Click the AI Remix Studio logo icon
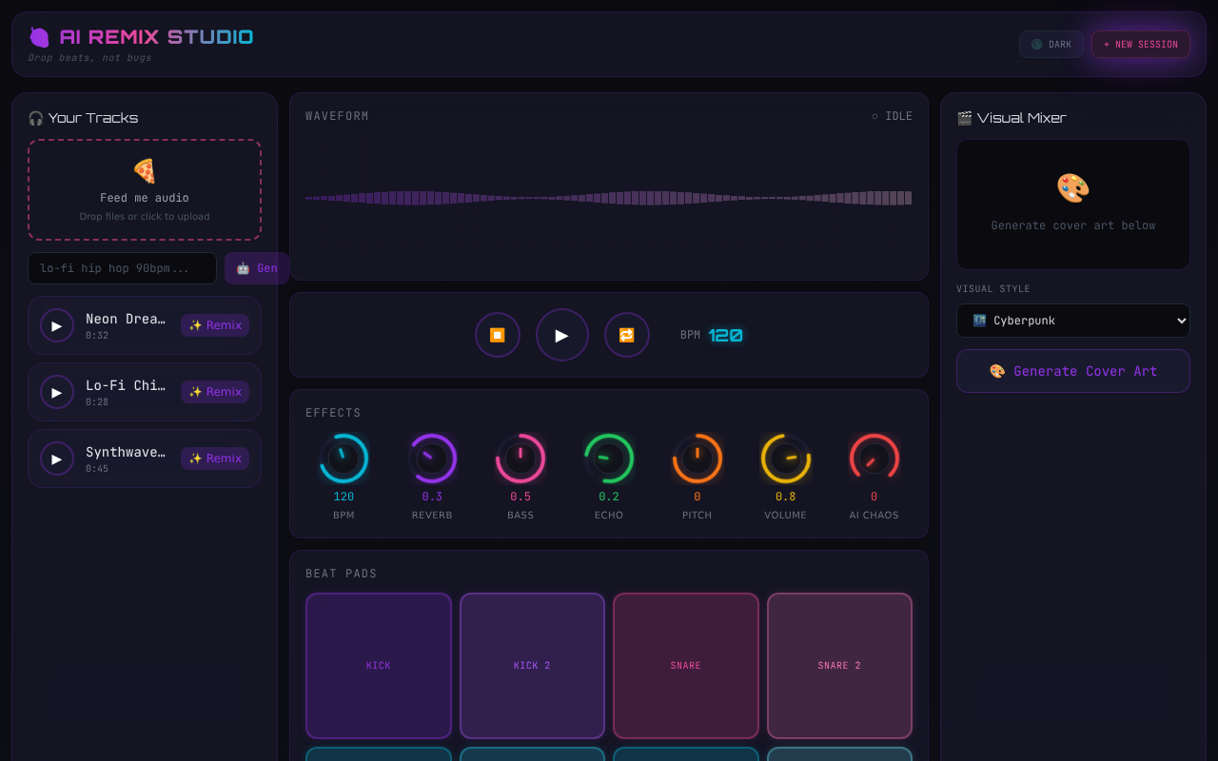Screen dimensions: 1218x761 (39, 37)
